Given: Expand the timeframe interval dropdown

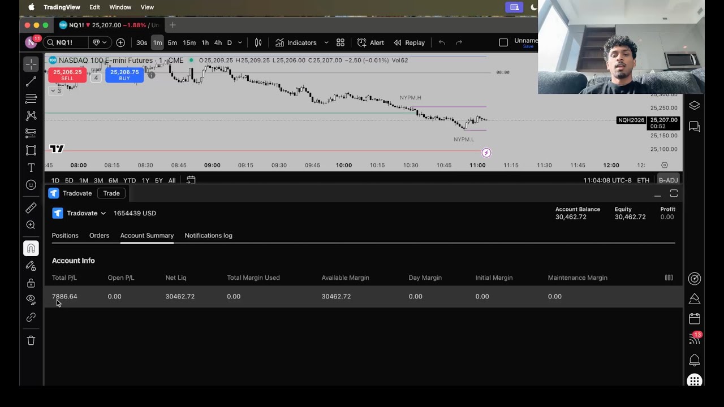Looking at the screenshot, I should 240,42.
